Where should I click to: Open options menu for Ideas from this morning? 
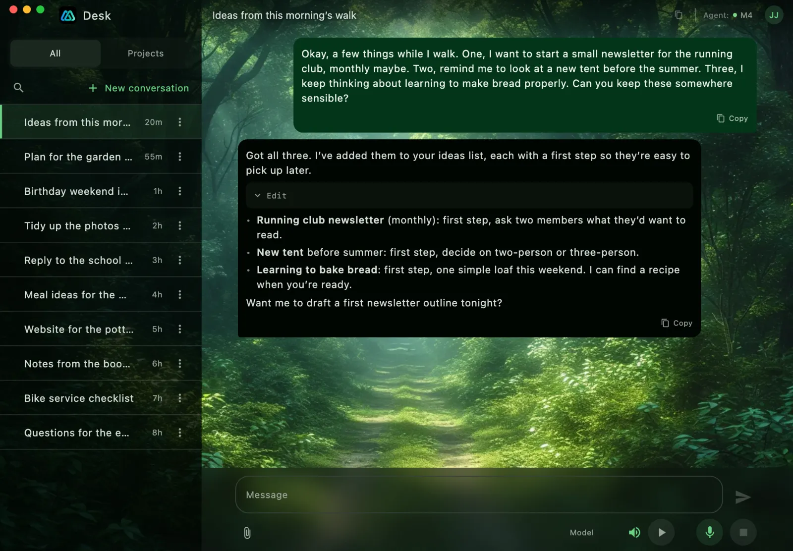180,122
